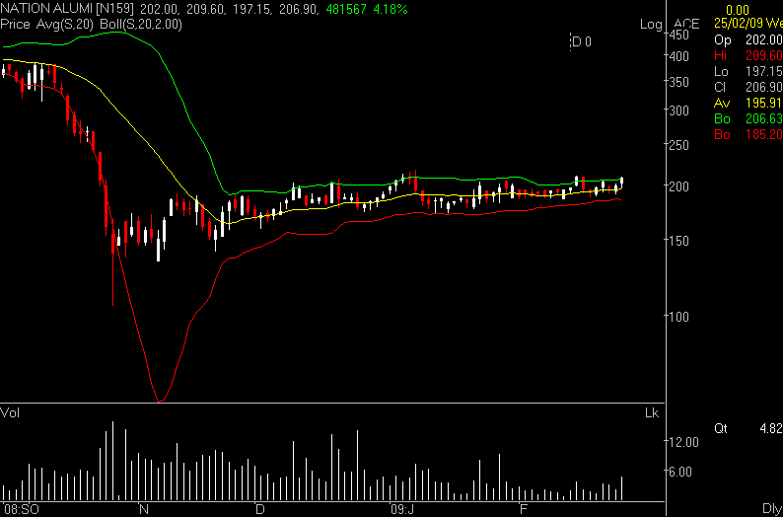Select the Price label in the indicator line
The image size is (783, 517).
[16, 24]
